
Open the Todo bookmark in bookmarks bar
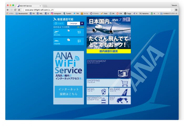coord(104,13)
